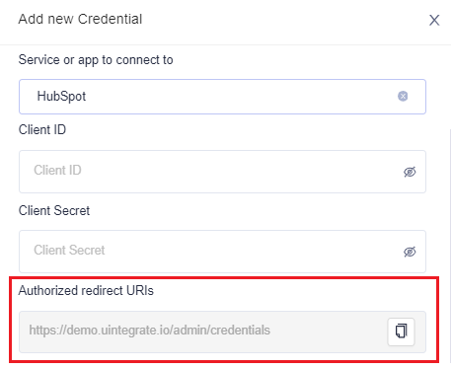Close the Add new Credential dialog
This screenshot has height=369, width=452.
[434, 20]
